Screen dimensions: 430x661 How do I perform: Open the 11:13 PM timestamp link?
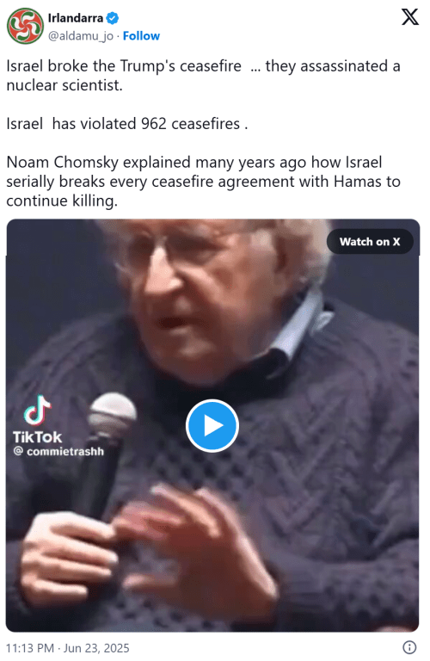pyautogui.click(x=30, y=648)
